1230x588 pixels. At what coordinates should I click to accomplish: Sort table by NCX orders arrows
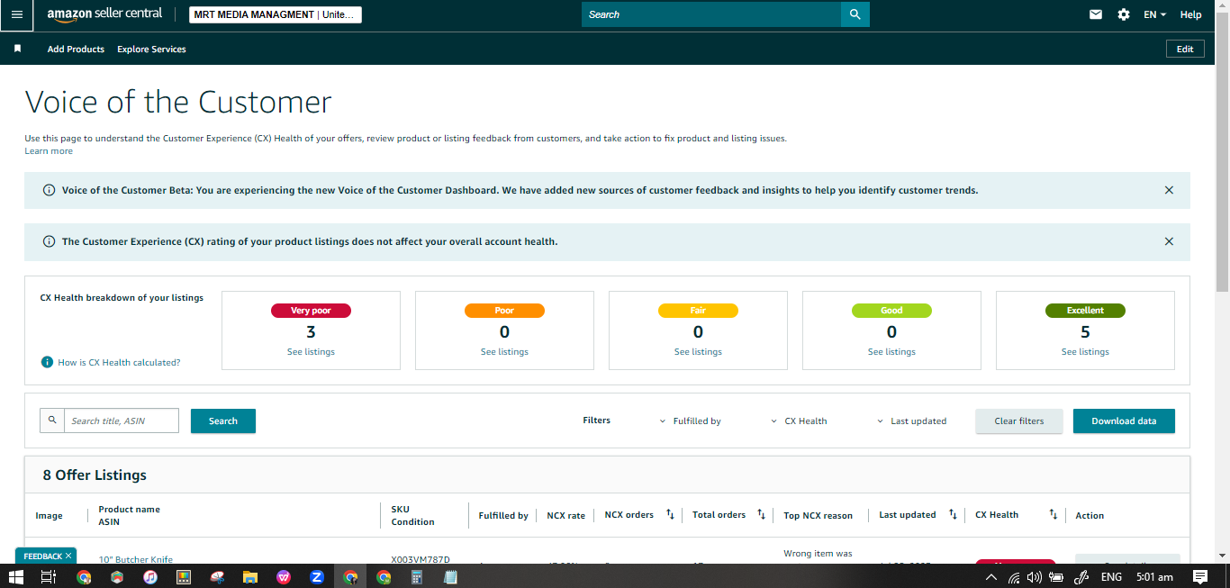coord(670,514)
